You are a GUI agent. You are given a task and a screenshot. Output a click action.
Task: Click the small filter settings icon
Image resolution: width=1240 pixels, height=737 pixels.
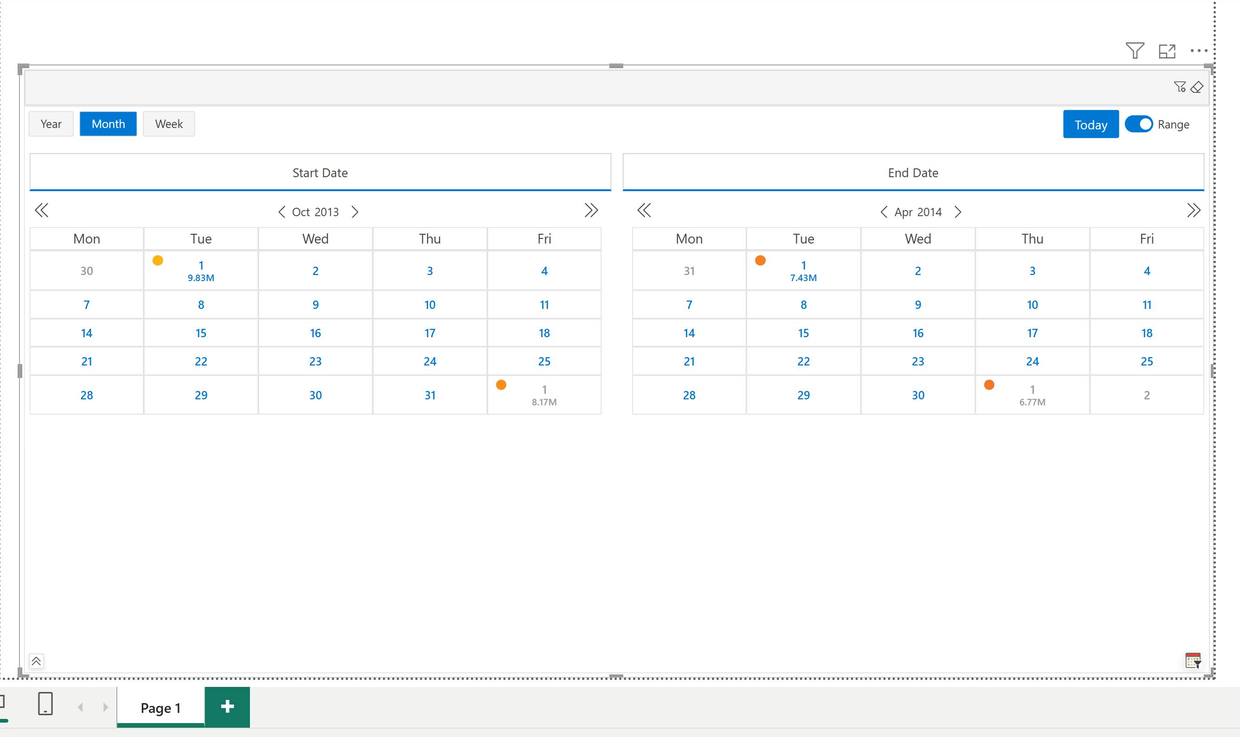(x=1180, y=87)
